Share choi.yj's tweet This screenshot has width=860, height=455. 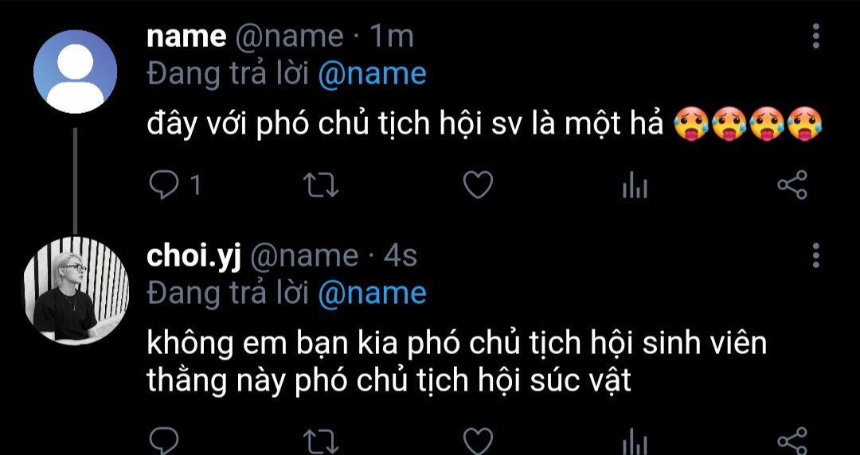click(x=792, y=441)
